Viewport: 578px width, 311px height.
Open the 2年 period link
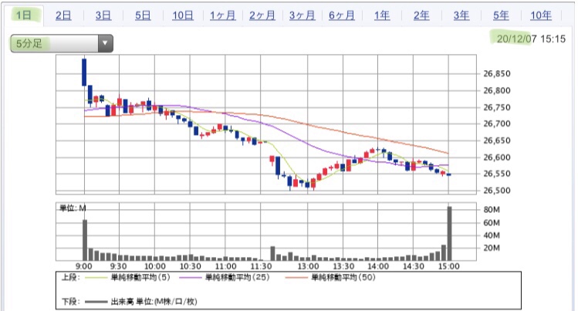pos(421,15)
